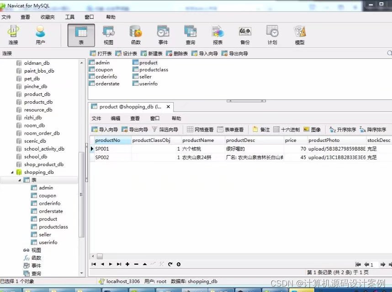Select the 表 tables toolbar icon

coord(81,35)
